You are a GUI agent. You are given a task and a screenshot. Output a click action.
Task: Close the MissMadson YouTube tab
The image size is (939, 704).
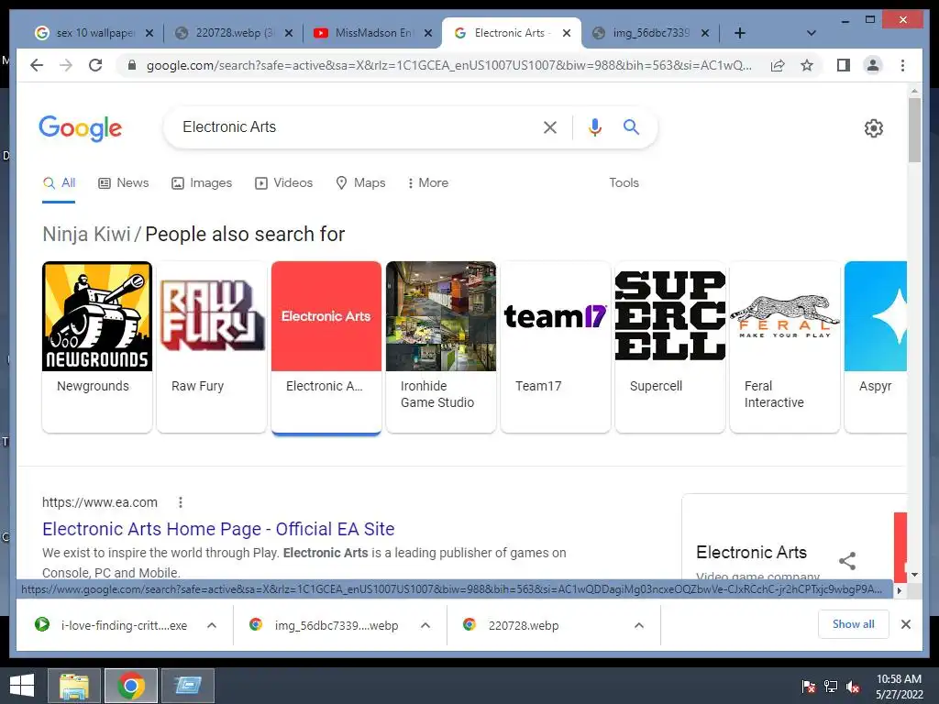(x=427, y=33)
